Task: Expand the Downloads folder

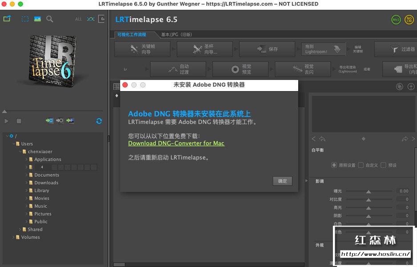Action: (x=27, y=183)
